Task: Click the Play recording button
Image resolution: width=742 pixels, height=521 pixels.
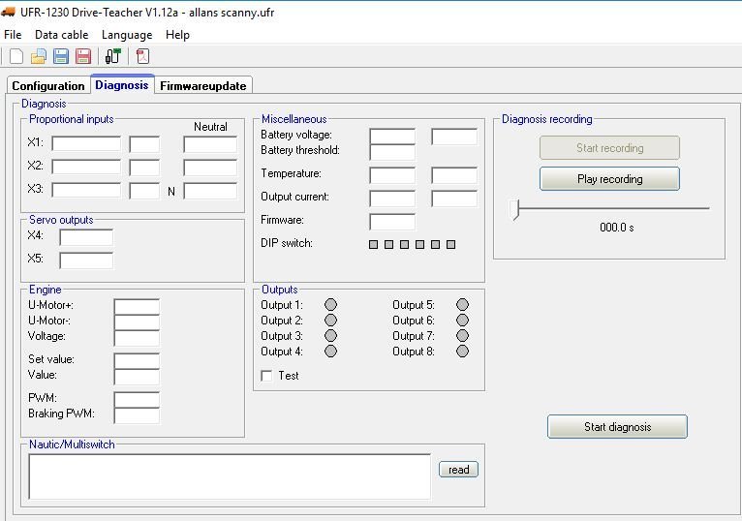Action: click(x=609, y=179)
